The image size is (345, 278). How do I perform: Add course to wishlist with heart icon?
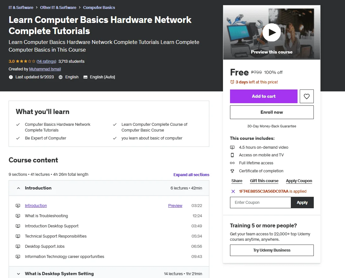point(306,96)
